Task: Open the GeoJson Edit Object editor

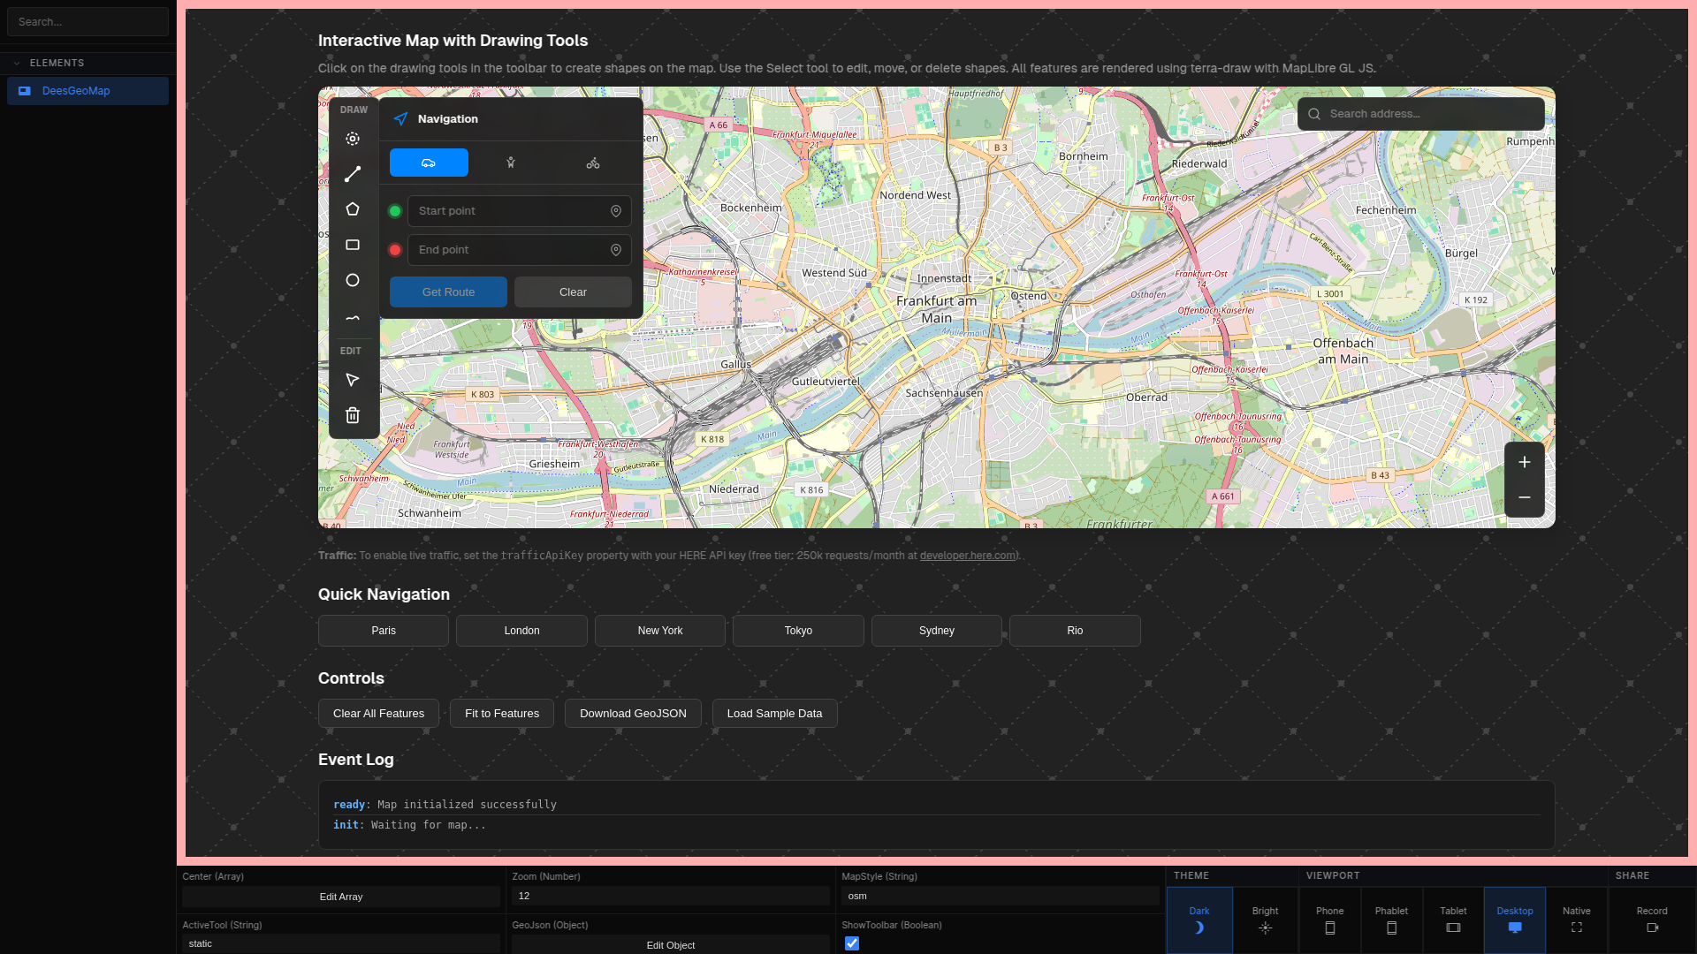Action: click(671, 945)
